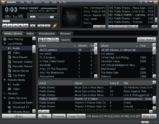The image size is (159, 124).
Task: Open the Top Rated view
Action: click(x=19, y=75)
